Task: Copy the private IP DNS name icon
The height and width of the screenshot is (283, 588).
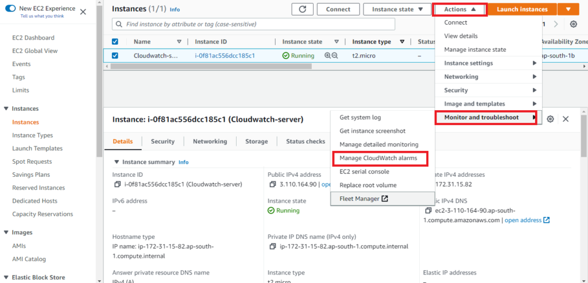Action: point(272,247)
